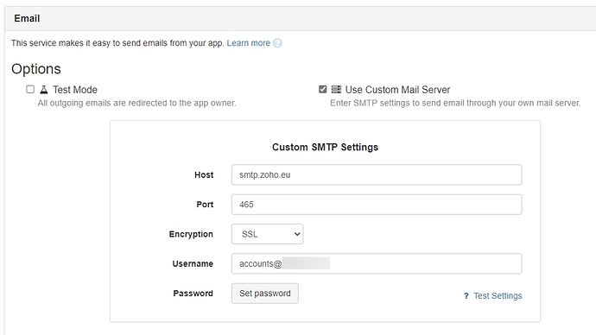Image resolution: width=596 pixels, height=335 pixels.
Task: Click the Test Settings link
Action: (x=498, y=296)
